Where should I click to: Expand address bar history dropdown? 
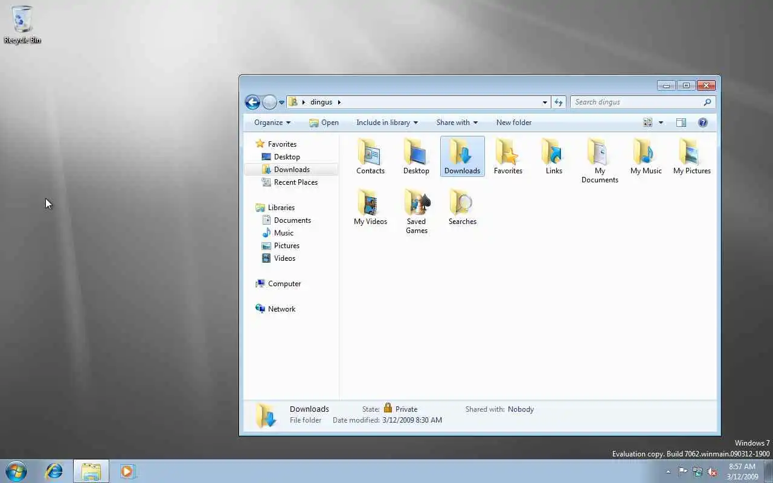(545, 102)
